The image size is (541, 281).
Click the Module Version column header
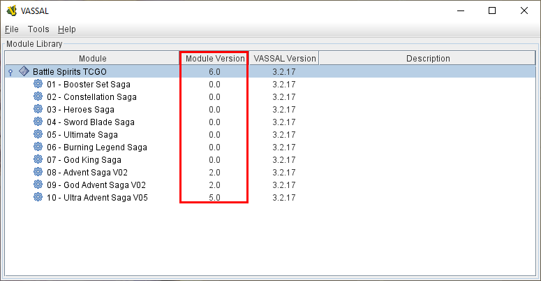pos(214,59)
